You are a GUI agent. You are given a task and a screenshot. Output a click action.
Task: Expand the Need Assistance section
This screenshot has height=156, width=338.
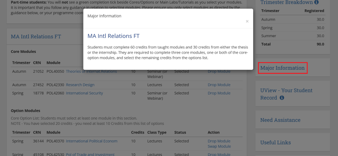(x=280, y=120)
